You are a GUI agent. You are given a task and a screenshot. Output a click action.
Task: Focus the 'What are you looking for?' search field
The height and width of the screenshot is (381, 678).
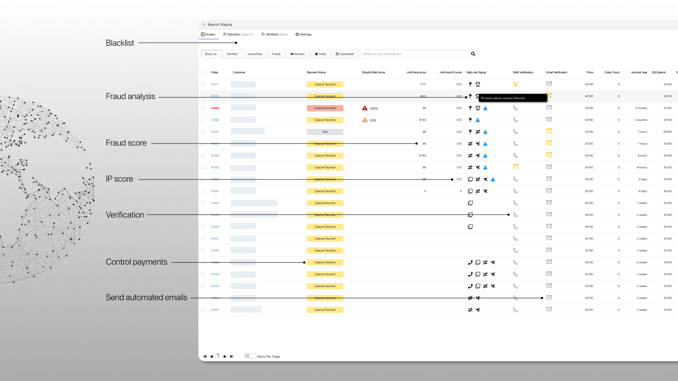pos(415,54)
